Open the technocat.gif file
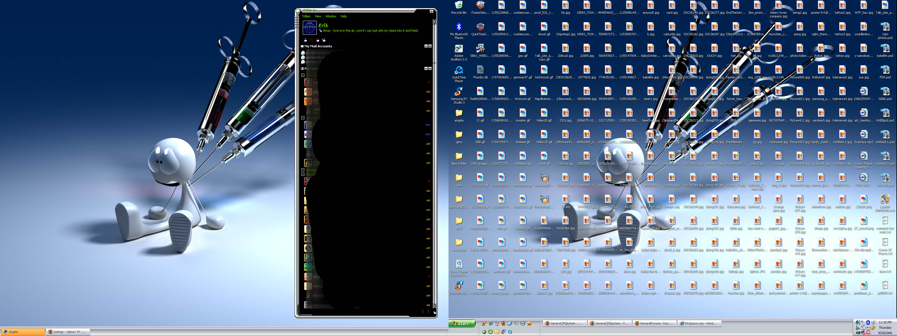Screen dimensions: 897x336 (x=544, y=72)
